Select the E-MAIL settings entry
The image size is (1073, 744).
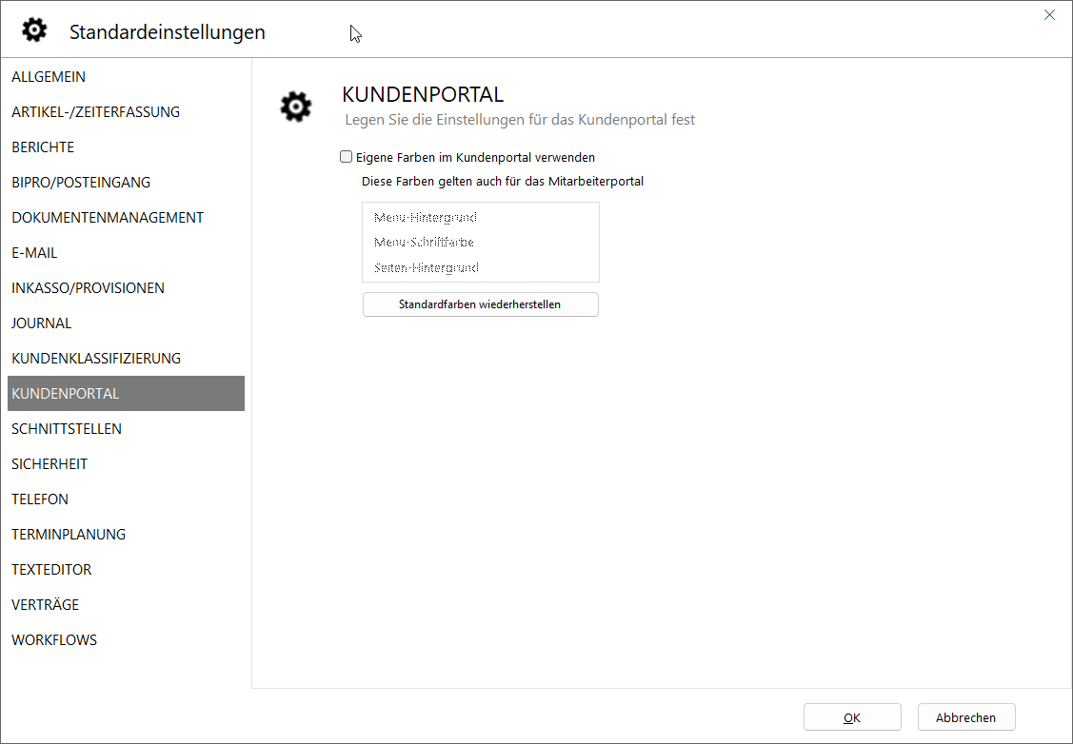[34, 253]
